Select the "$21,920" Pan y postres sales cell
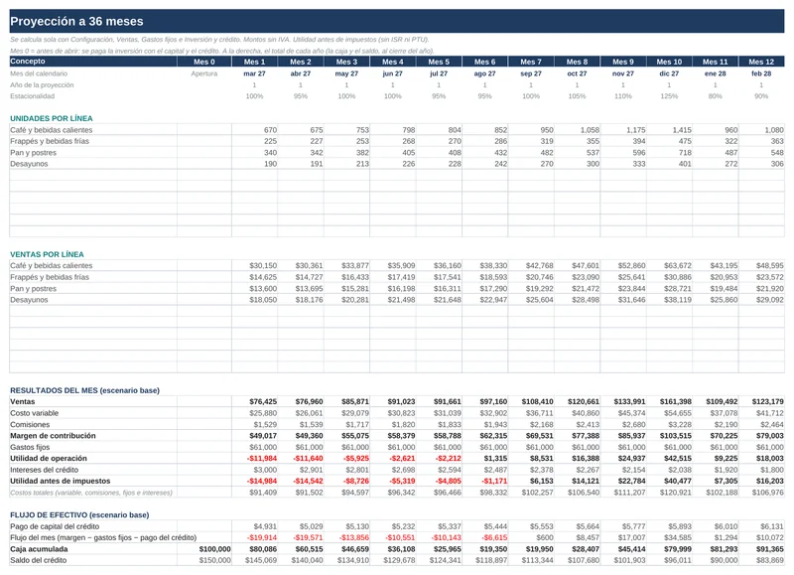The image size is (794, 575). [x=761, y=289]
